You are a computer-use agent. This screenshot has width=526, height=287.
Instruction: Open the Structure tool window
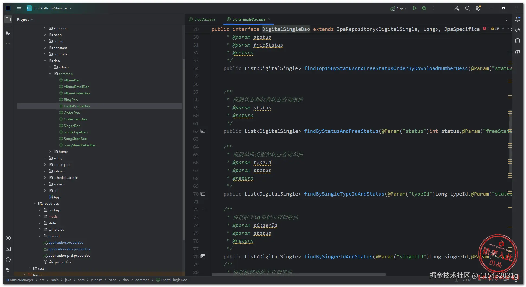pyautogui.click(x=8, y=33)
